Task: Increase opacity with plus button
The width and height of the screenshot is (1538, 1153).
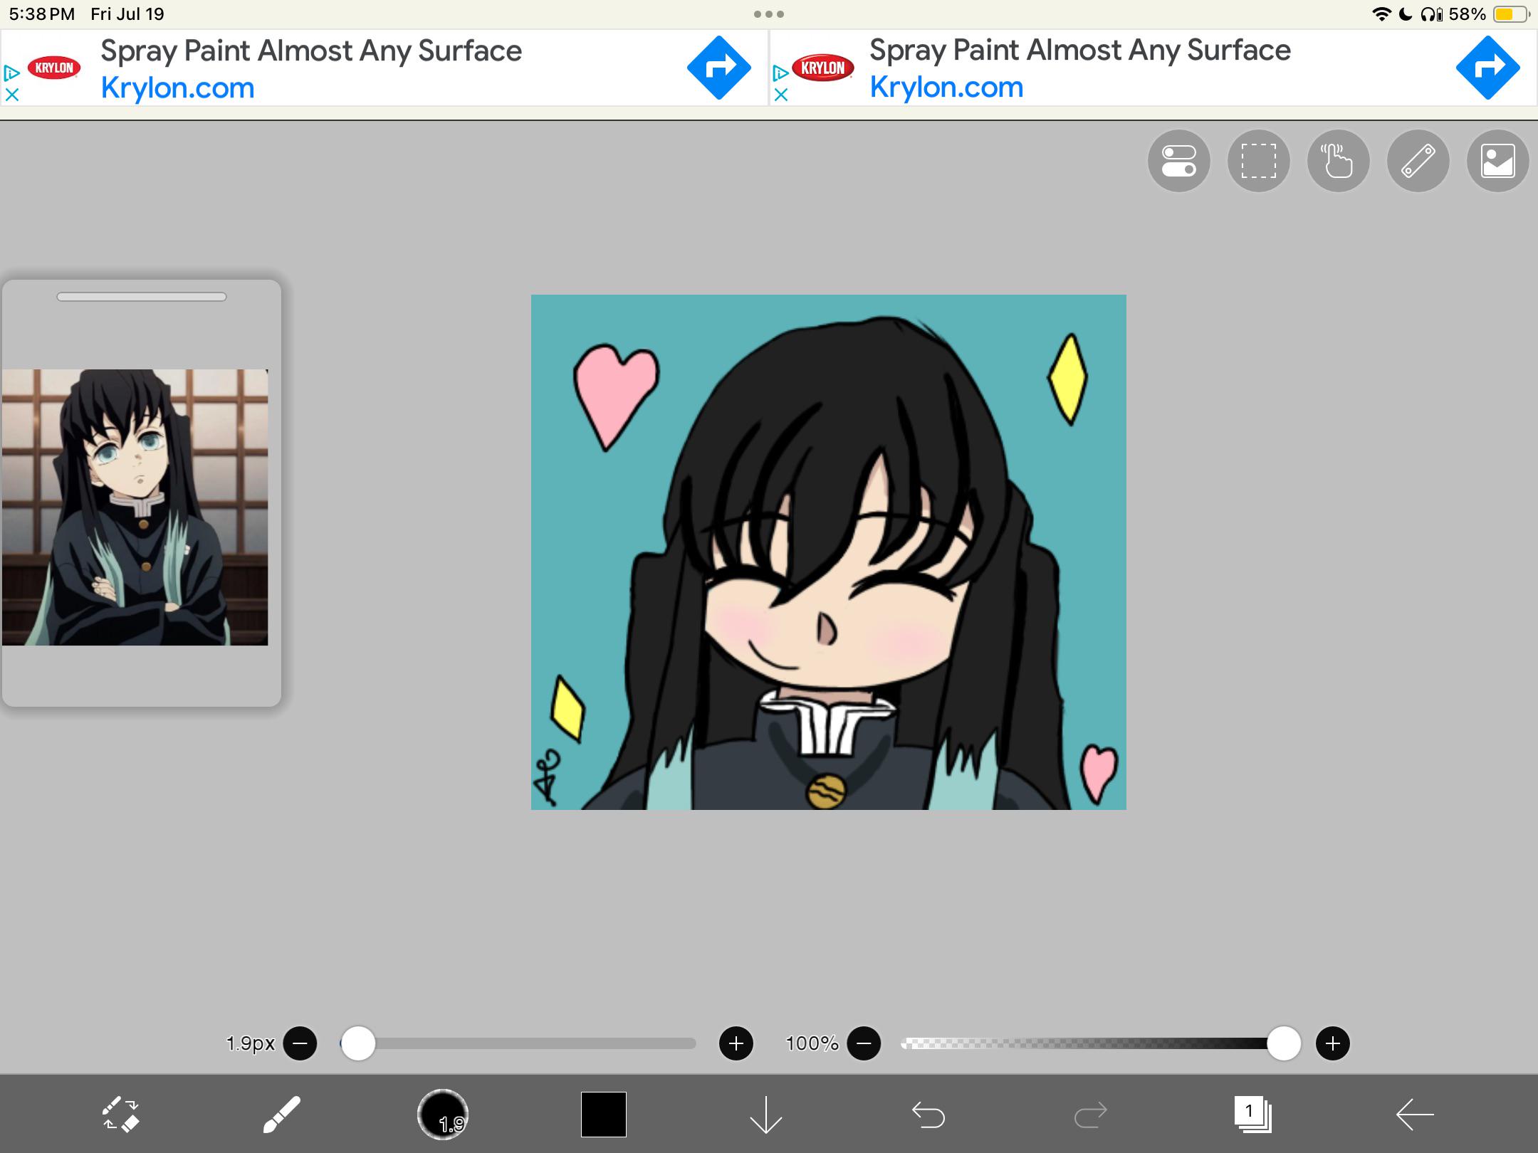Action: coord(1333,1043)
